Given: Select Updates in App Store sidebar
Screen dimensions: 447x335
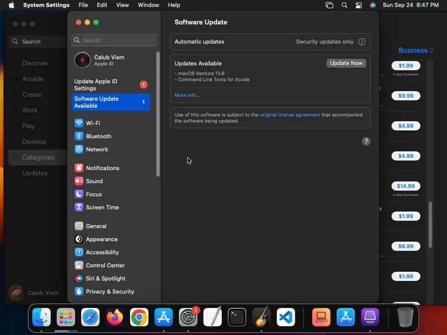Looking at the screenshot, I should (x=35, y=173).
